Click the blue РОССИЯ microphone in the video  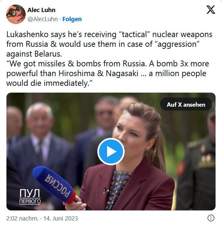(x=54, y=185)
